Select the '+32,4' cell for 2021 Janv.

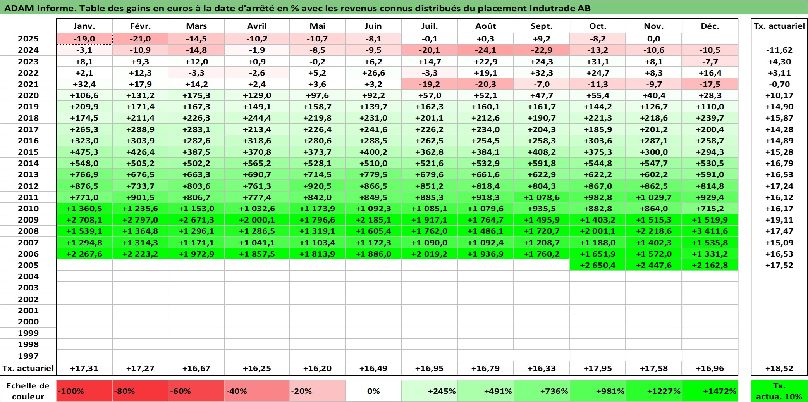point(84,84)
